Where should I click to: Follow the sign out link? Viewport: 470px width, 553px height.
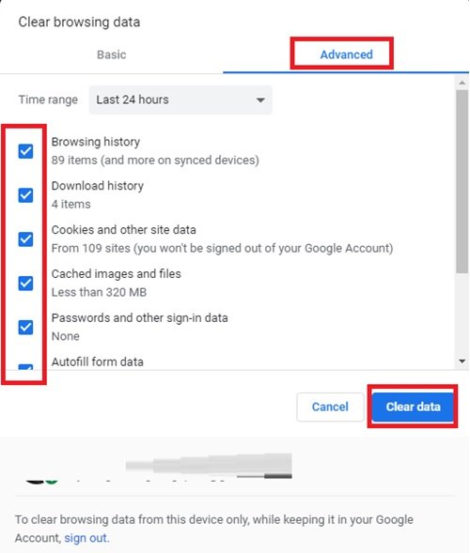coord(86,538)
